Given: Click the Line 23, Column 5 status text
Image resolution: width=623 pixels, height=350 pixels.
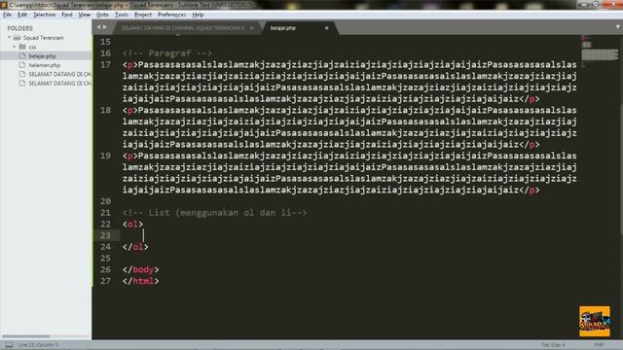Looking at the screenshot, I should (x=38, y=345).
